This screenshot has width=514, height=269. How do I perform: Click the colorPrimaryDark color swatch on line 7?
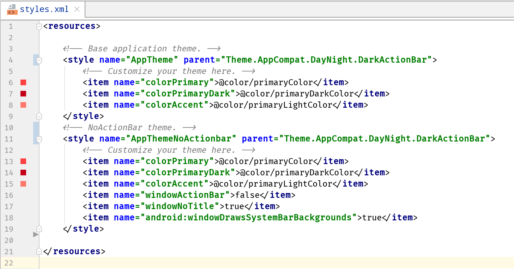tap(23, 94)
